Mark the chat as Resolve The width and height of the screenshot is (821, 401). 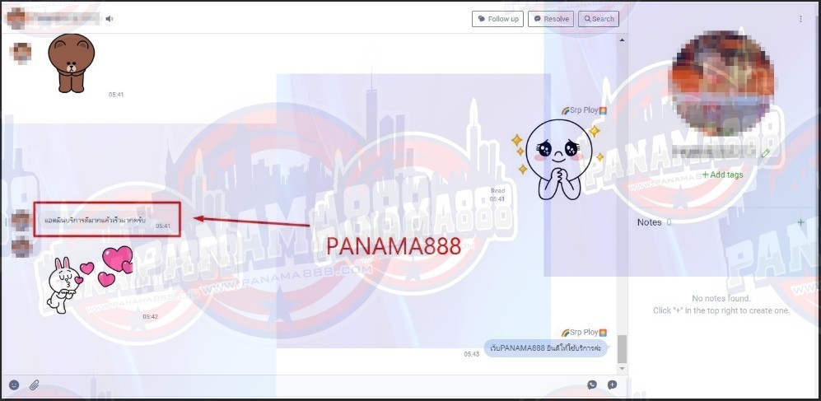tap(551, 19)
